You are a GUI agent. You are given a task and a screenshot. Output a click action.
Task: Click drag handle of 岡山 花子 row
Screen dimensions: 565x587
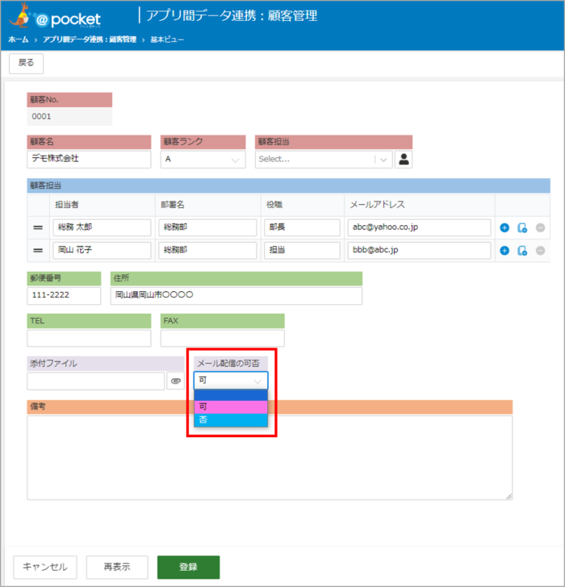click(38, 251)
